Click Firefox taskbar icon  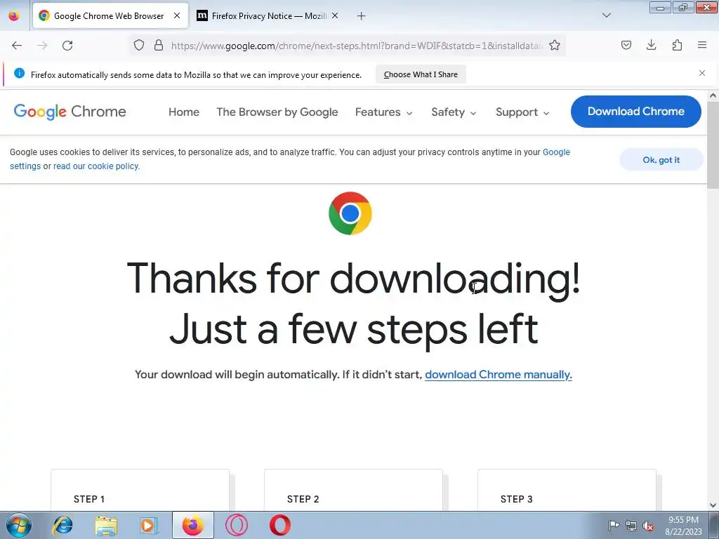pos(192,525)
